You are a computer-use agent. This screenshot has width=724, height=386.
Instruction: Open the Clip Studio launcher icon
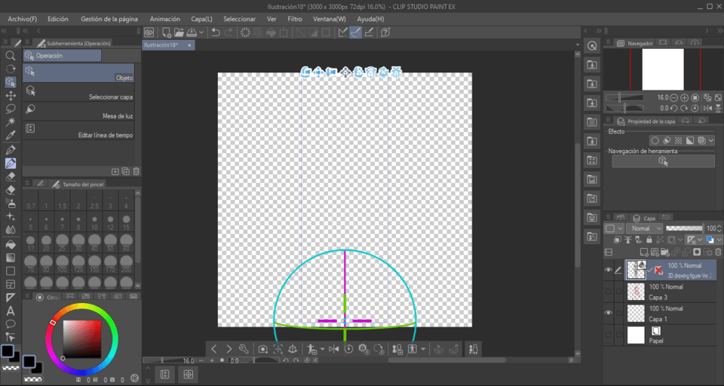point(149,32)
